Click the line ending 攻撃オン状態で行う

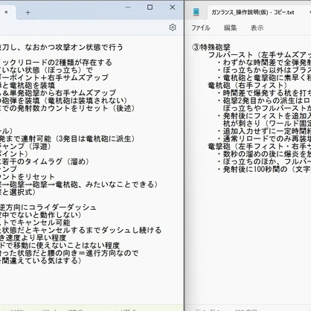click(x=62, y=47)
